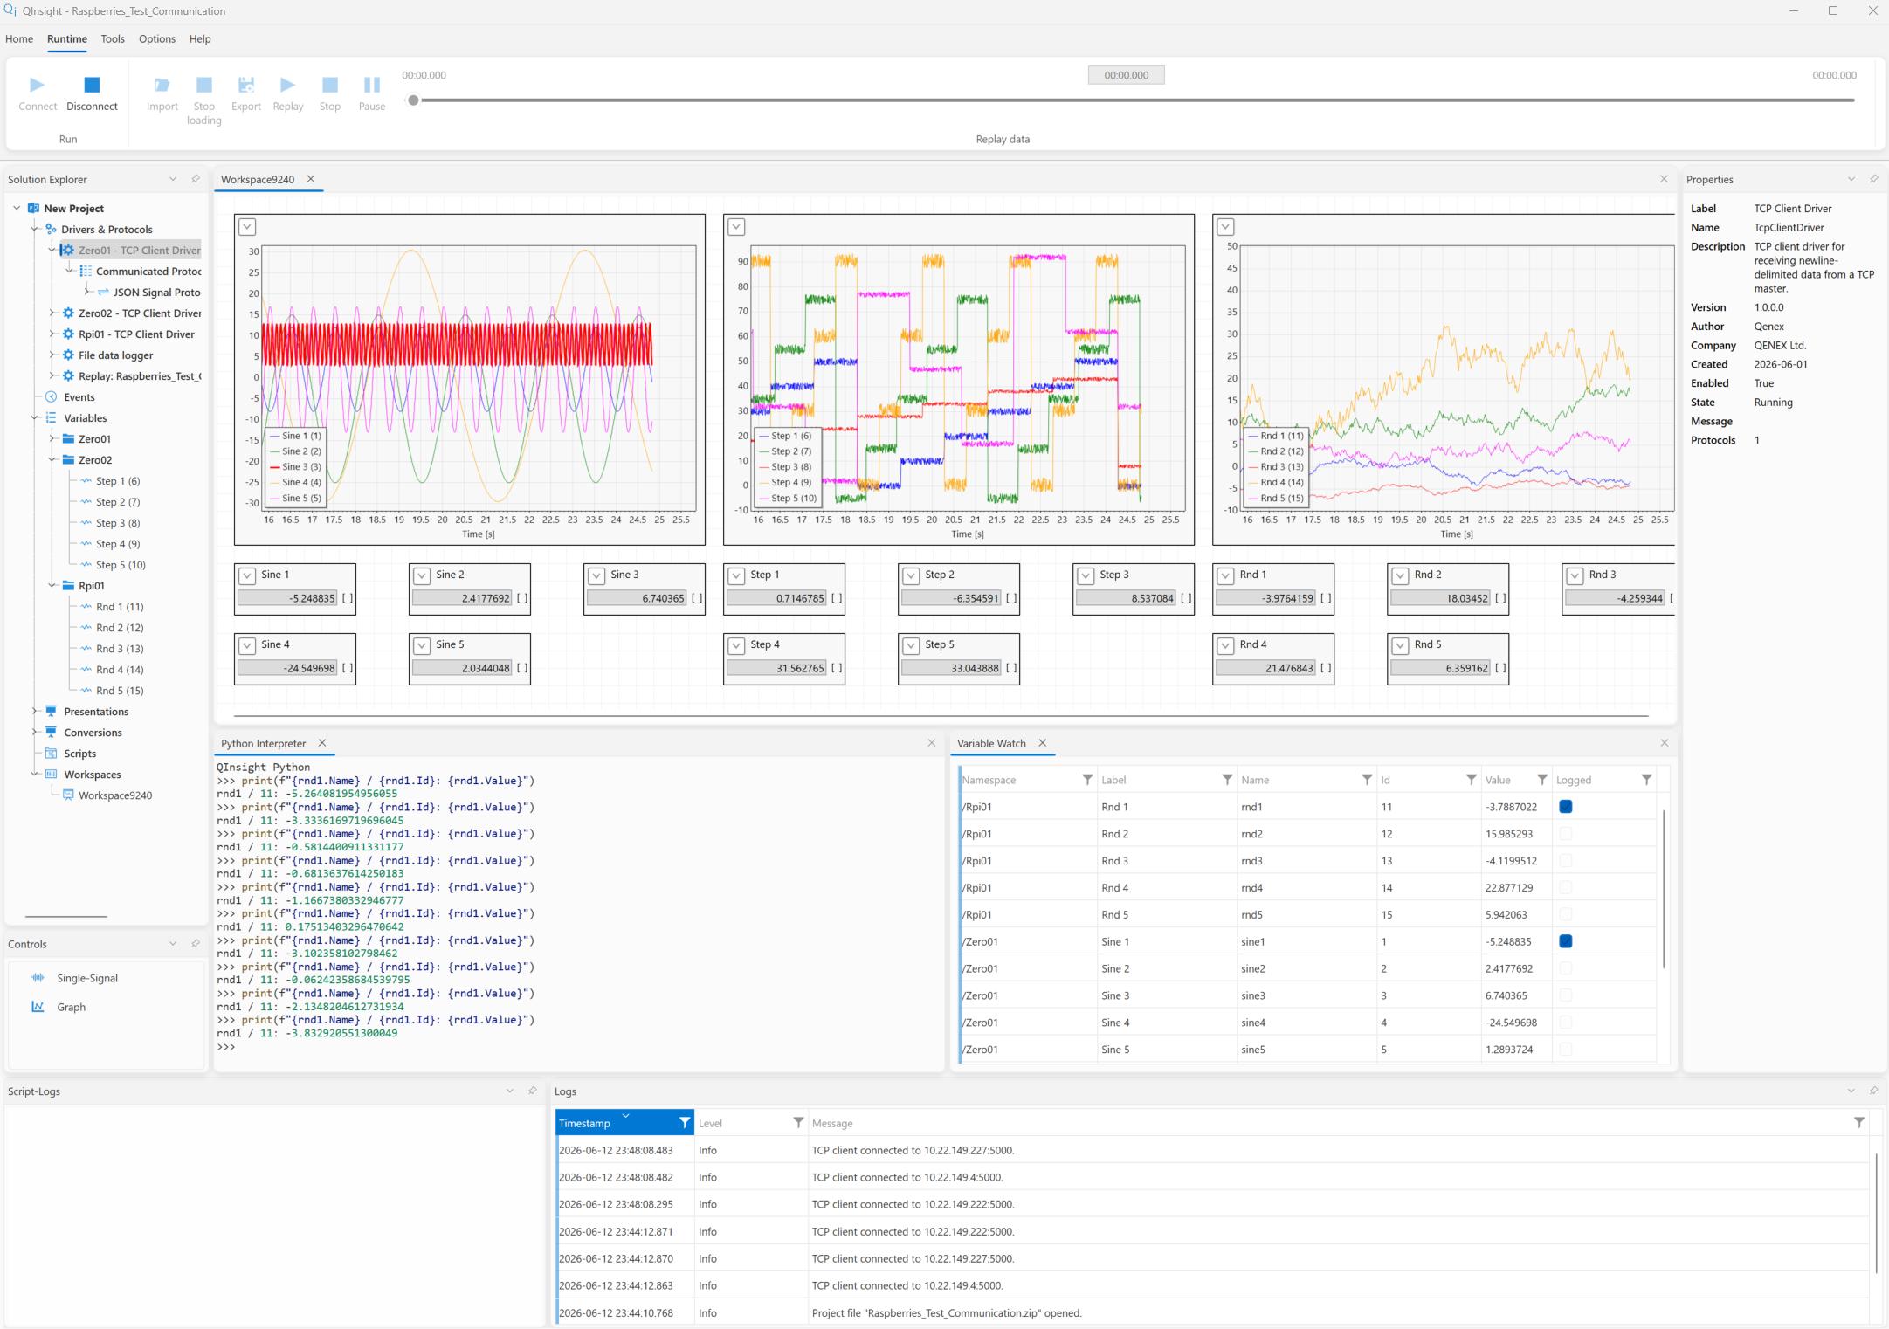Screen dimensions: 1889x1329
Task: Toggle Logged checkbox for Sine 3
Action: click(1566, 995)
